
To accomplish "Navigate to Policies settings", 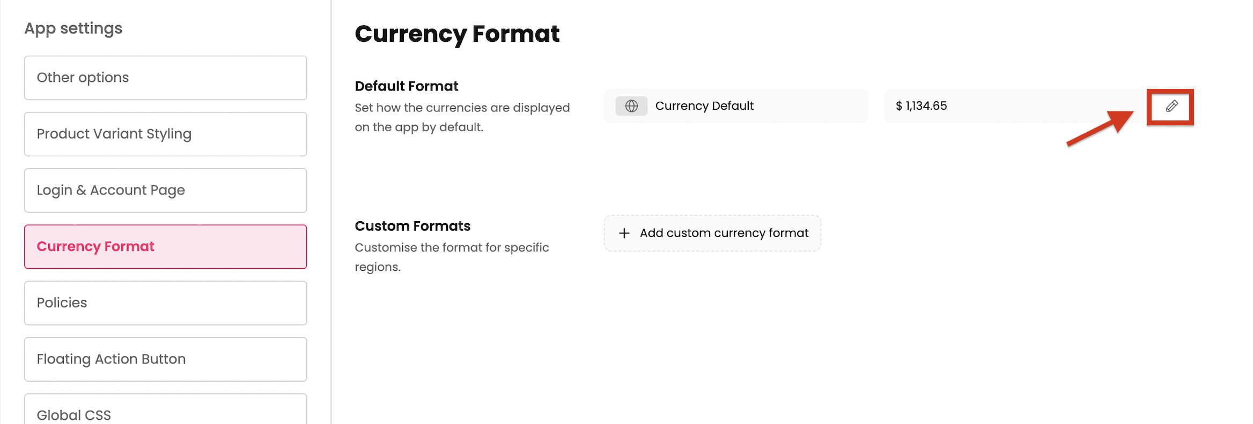I will [165, 303].
